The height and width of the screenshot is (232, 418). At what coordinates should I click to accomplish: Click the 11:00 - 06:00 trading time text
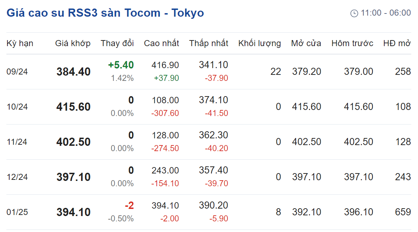pyautogui.click(x=386, y=13)
